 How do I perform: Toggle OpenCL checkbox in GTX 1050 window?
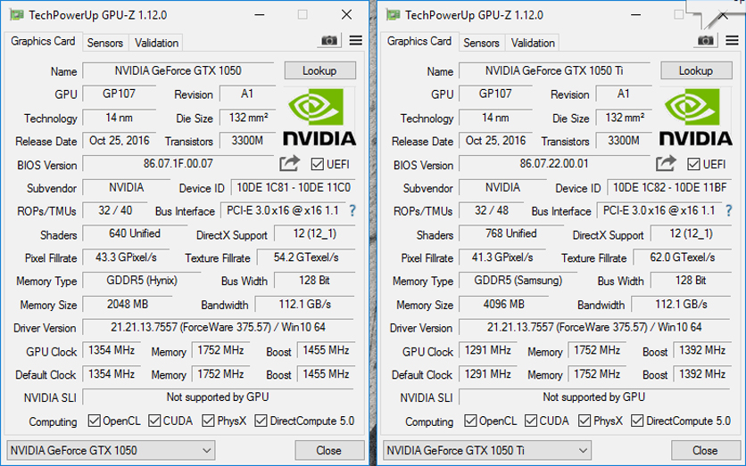95,421
